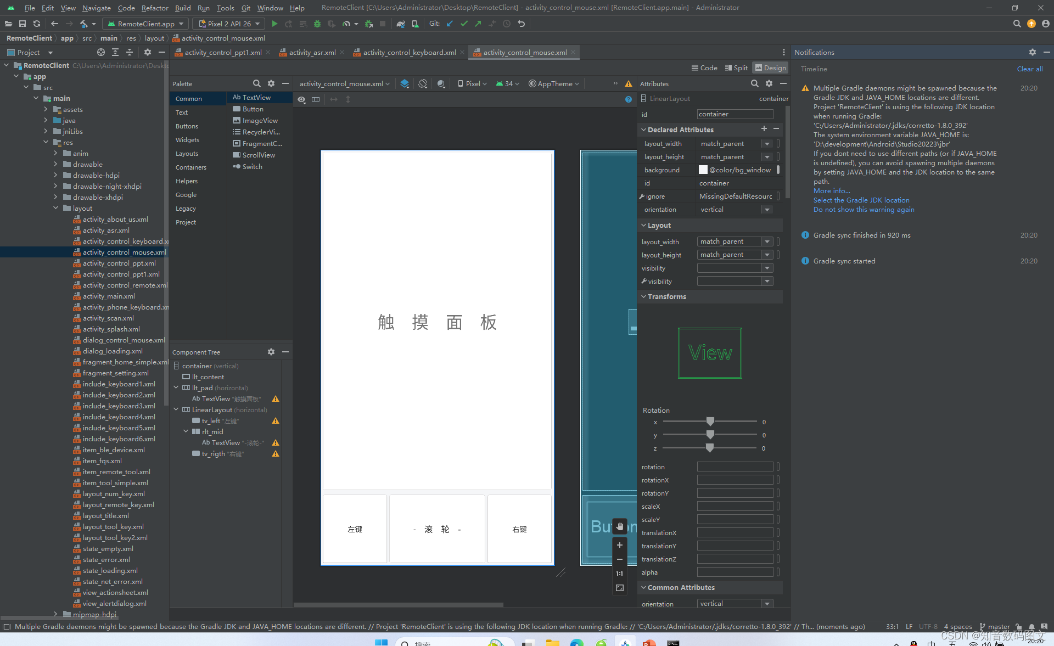Click design warning triangle icon
Viewport: 1054px width, 646px height.
[x=629, y=84]
